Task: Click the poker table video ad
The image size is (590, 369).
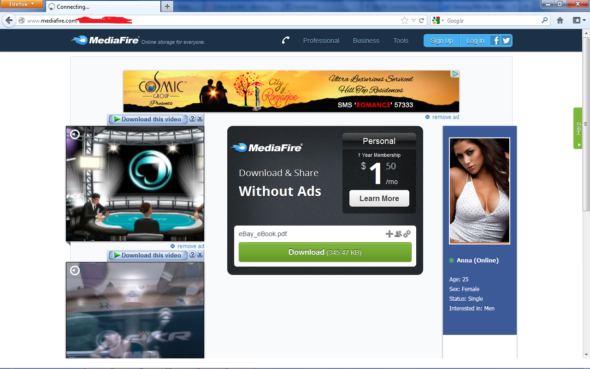Action: (135, 184)
